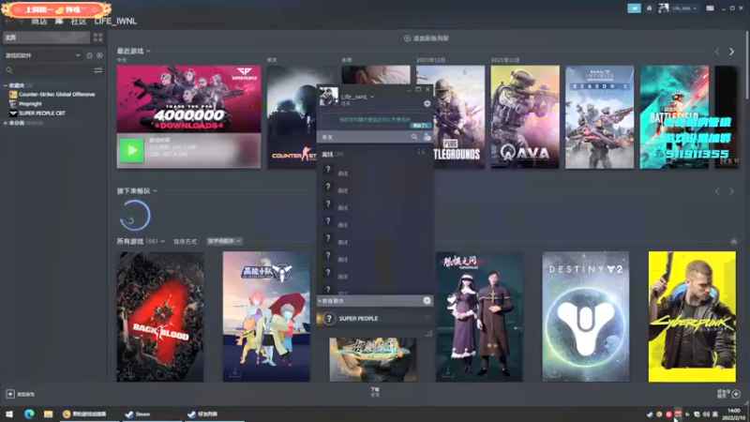The image size is (750, 422).
Task: Open A.V.A recent game card
Action: coord(525,117)
